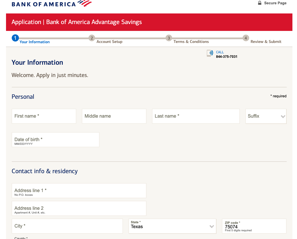Click the 844-375-7031 phone number
The height and width of the screenshot is (239, 297).
point(227,57)
